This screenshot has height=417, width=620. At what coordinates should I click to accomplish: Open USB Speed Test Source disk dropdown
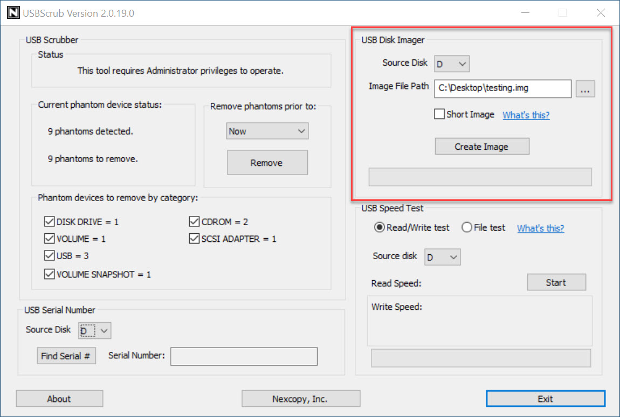(443, 257)
